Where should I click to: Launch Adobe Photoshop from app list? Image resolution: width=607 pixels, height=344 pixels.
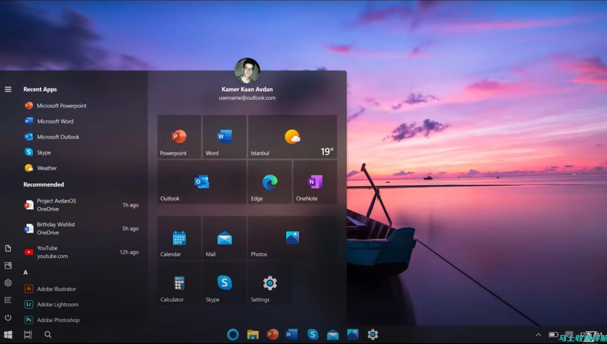tap(52, 320)
